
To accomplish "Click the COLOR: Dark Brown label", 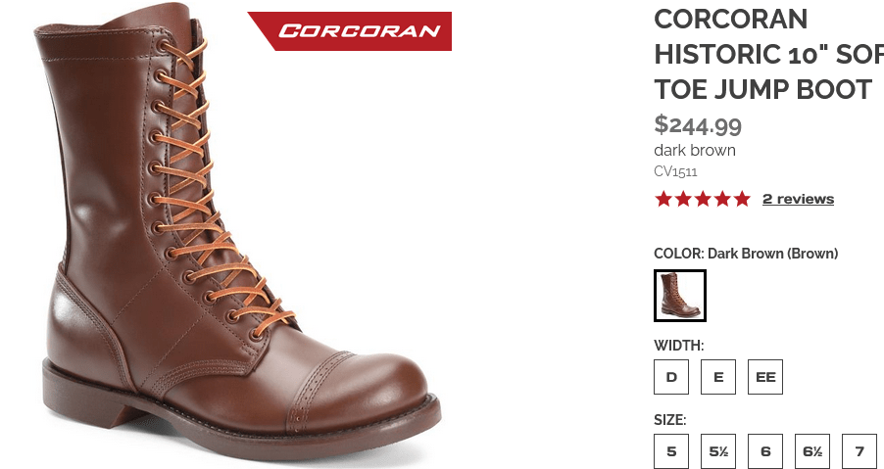I will [746, 254].
